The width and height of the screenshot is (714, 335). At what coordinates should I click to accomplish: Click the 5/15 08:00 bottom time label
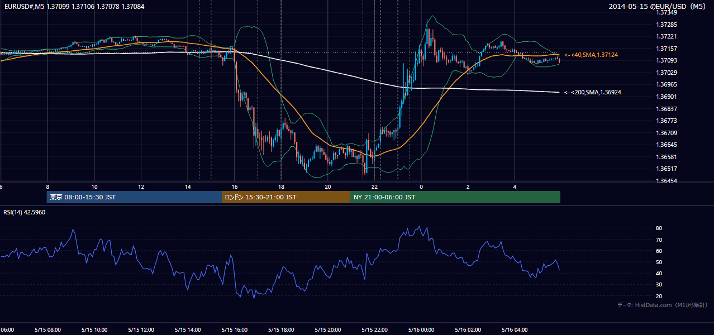[x=47, y=329]
